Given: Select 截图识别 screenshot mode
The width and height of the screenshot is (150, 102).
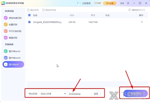Looking at the screenshot, I should click(13, 38).
